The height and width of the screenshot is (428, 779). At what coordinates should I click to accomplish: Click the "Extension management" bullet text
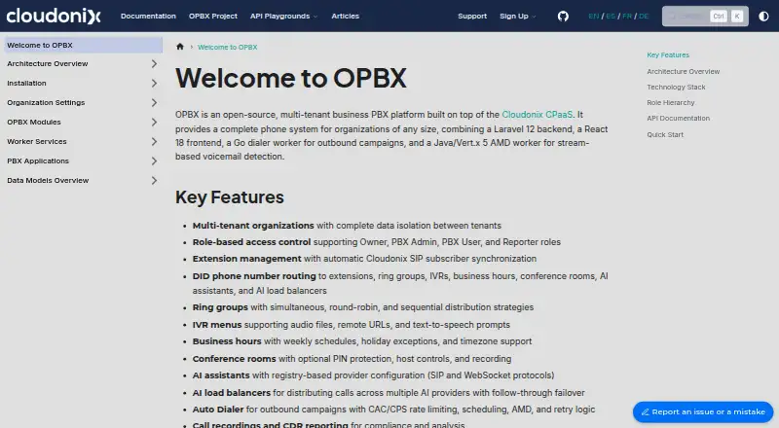247,259
